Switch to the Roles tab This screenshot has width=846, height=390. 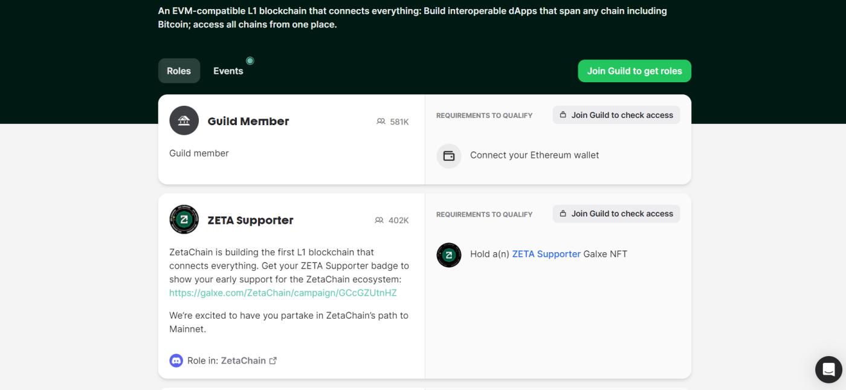(x=179, y=71)
